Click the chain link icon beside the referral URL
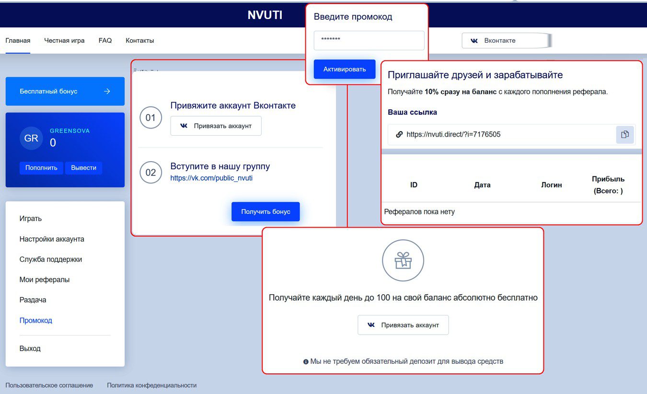The width and height of the screenshot is (647, 394). [x=399, y=135]
